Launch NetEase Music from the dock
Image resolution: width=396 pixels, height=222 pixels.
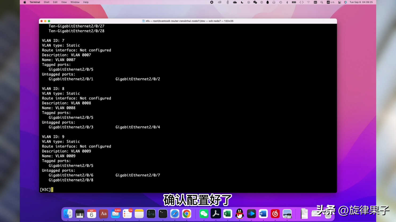[x=275, y=214]
